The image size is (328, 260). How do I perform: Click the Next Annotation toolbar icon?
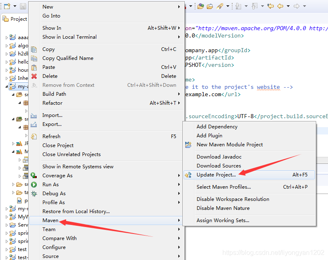point(238,6)
